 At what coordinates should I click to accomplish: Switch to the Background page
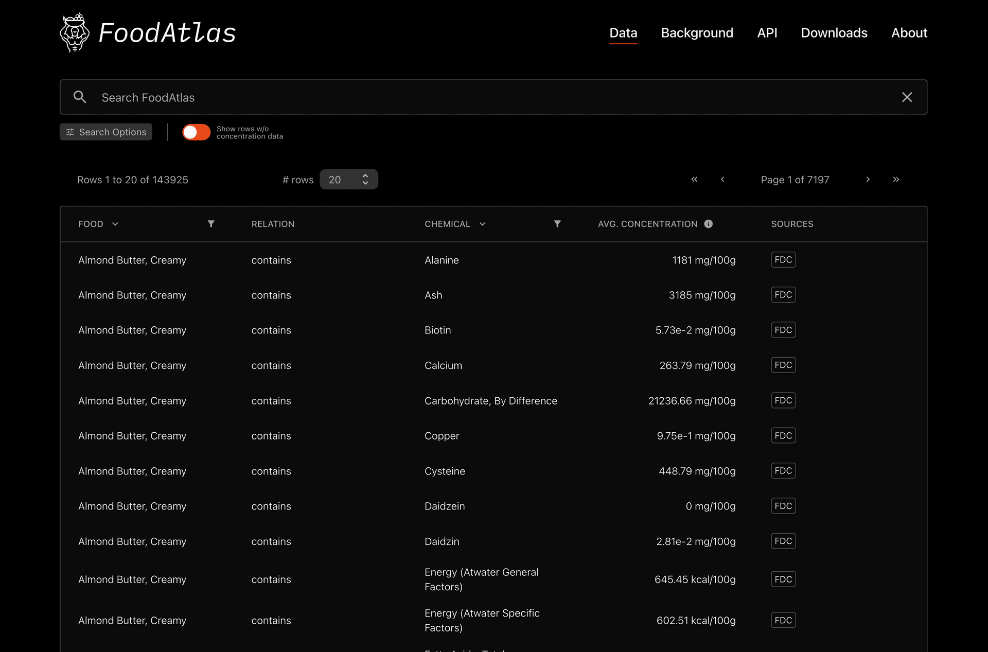(697, 32)
